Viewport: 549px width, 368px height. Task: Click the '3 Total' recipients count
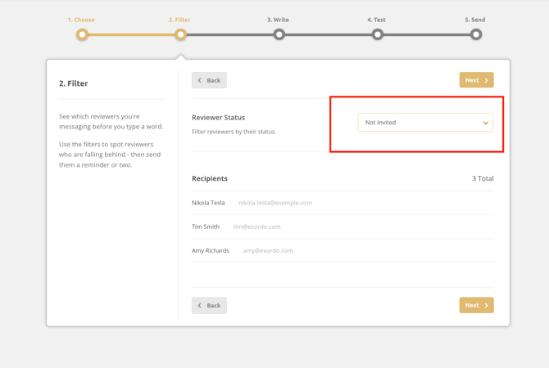(x=482, y=178)
